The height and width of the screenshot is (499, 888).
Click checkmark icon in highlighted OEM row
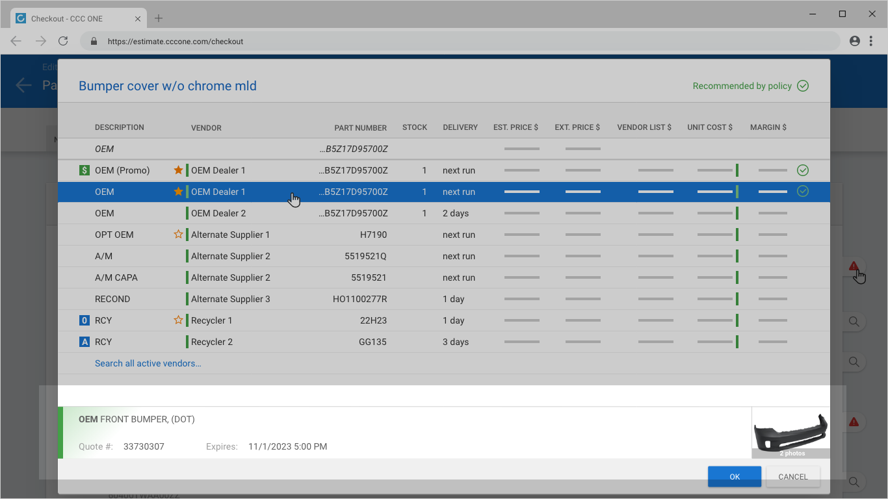(x=803, y=192)
